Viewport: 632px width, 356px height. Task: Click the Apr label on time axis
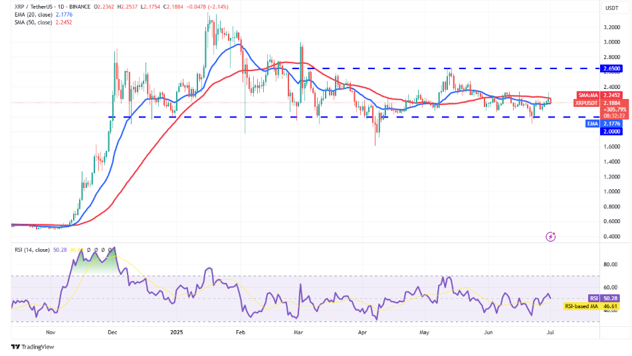[362, 333]
